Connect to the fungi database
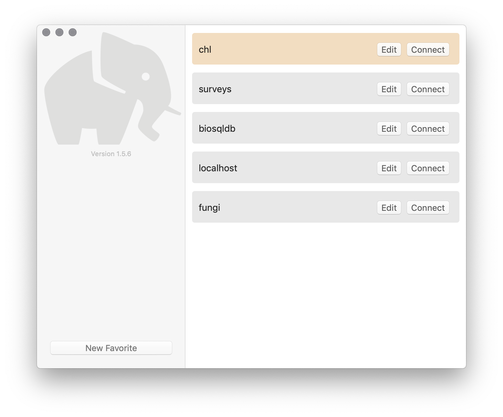503x417 pixels. point(428,208)
